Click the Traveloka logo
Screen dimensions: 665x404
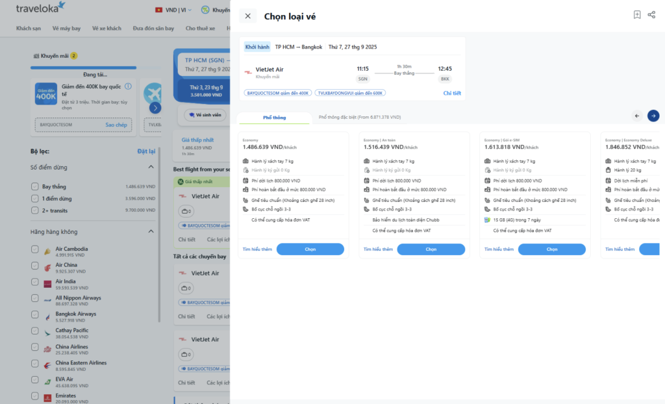[x=40, y=8]
